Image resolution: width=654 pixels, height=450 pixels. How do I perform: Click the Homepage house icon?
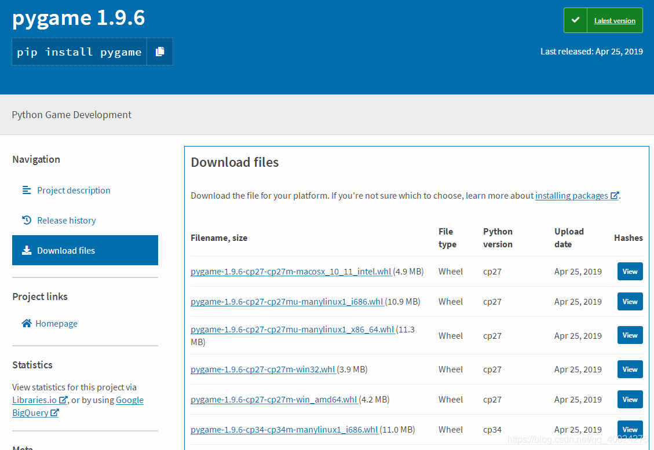click(x=27, y=323)
